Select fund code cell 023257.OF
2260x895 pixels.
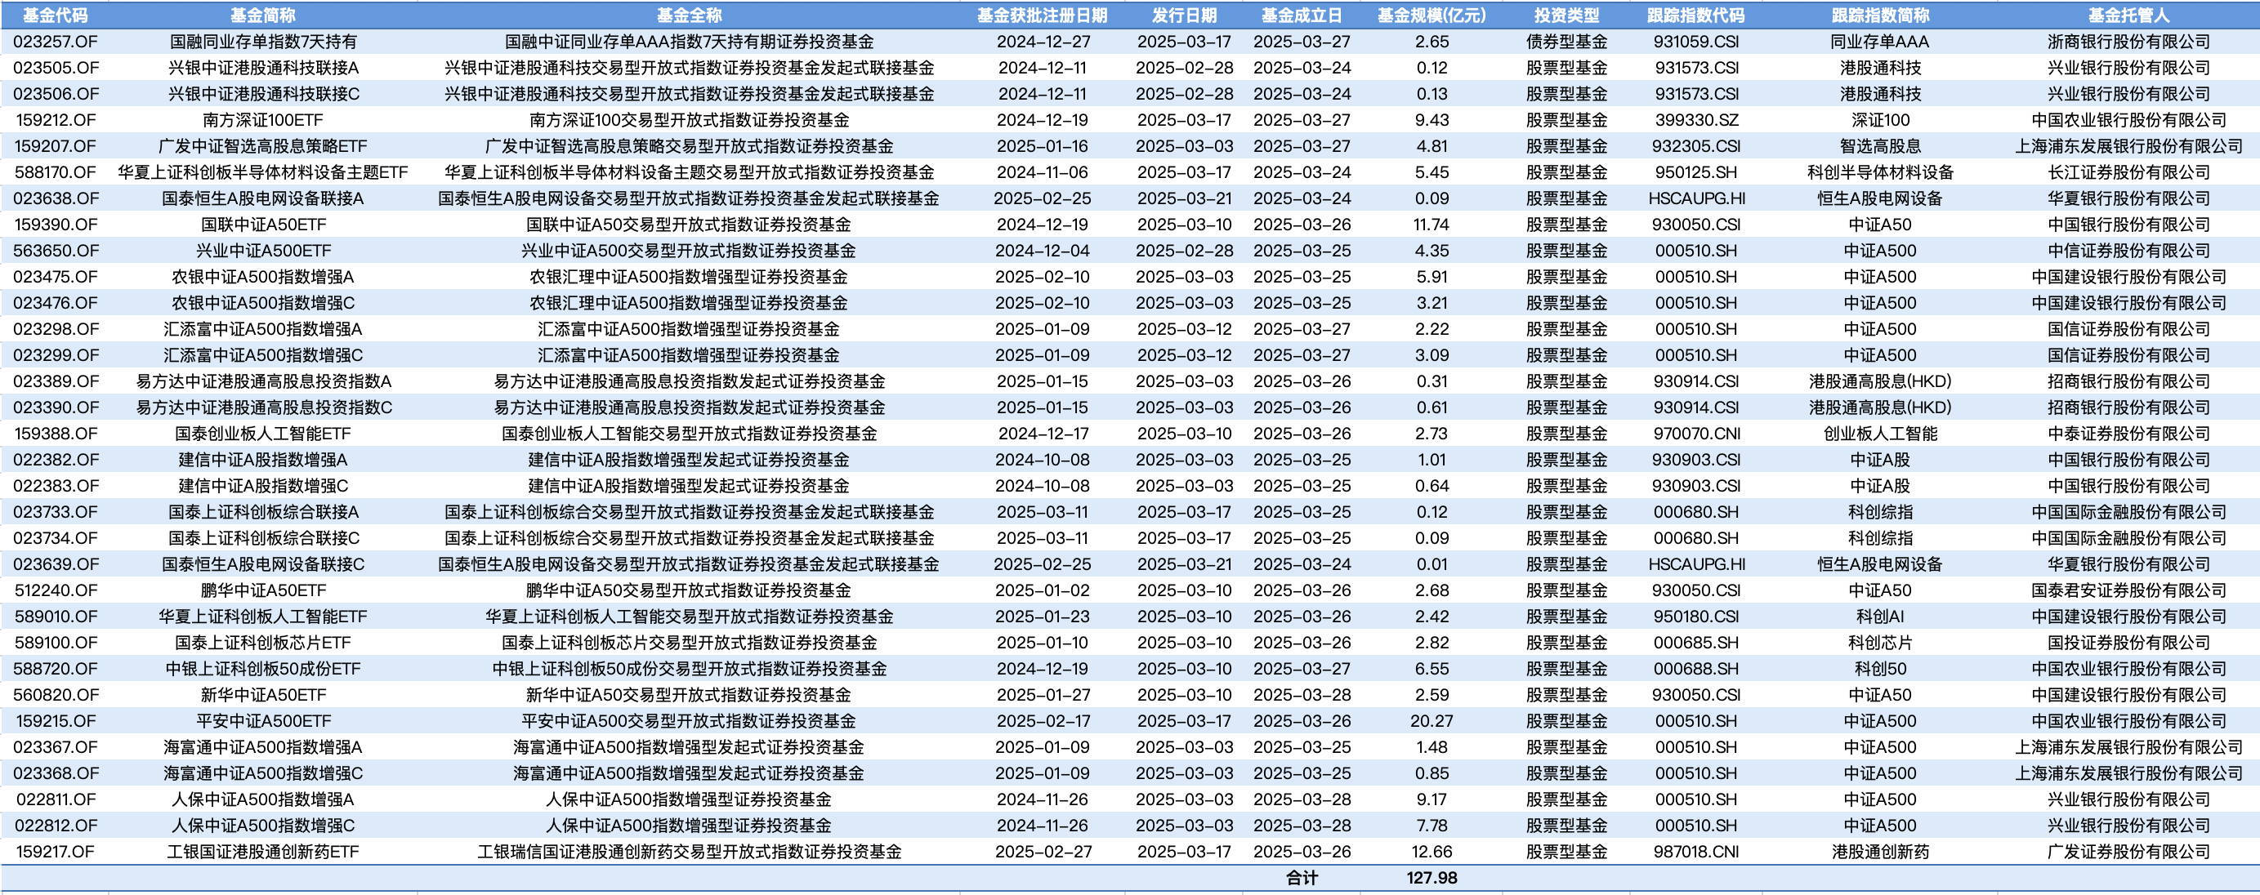point(56,41)
